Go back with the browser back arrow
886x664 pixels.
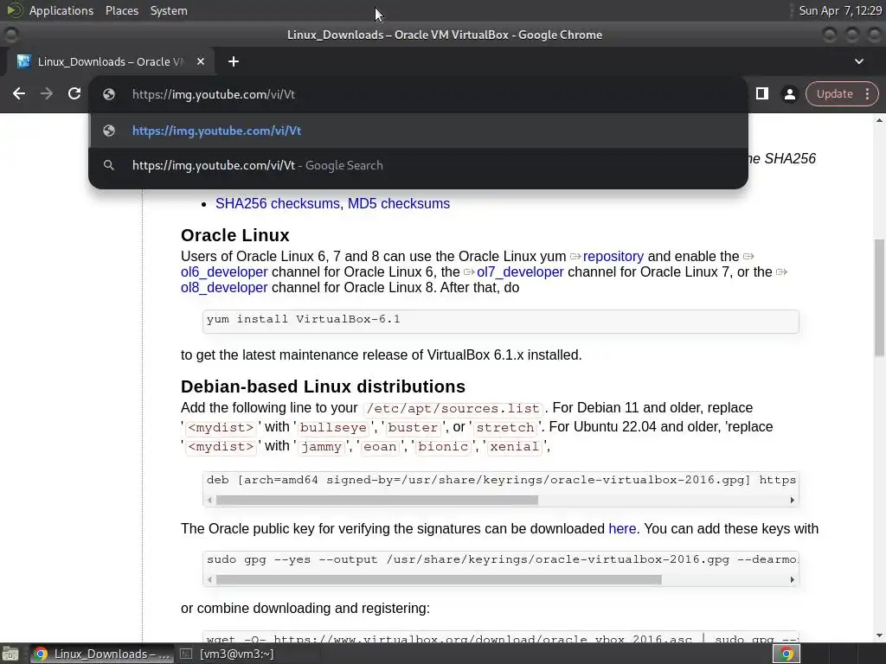[19, 93]
